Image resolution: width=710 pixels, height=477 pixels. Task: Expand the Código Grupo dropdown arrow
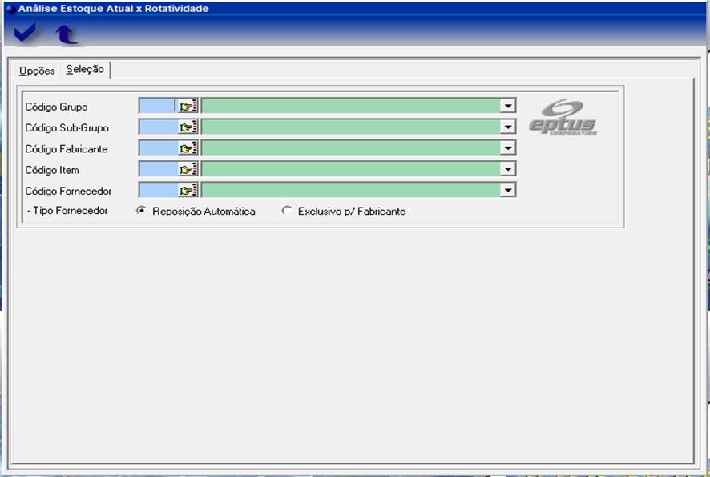pyautogui.click(x=507, y=106)
